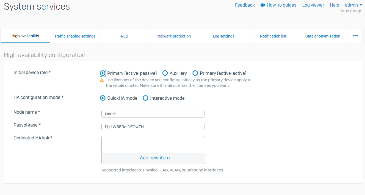This screenshot has height=195, width=365.
Task: Select the Auxiliary device role
Action: click(x=165, y=73)
